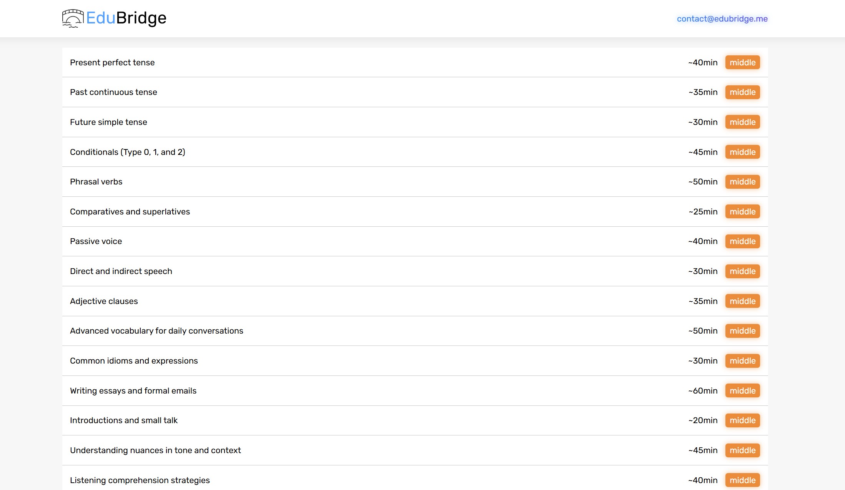Click the middle badge on Present perfect tense
Screen dimensions: 845x490
pos(742,63)
